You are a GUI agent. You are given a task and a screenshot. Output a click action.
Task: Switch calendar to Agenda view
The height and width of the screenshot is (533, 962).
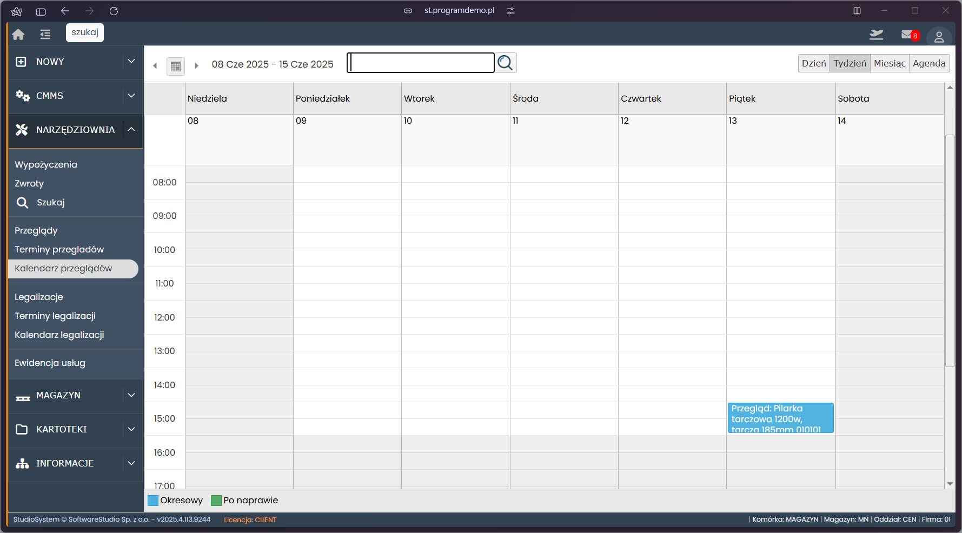(929, 63)
